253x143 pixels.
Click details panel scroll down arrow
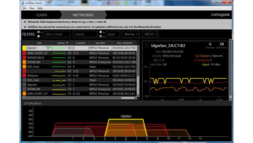click(x=230, y=99)
